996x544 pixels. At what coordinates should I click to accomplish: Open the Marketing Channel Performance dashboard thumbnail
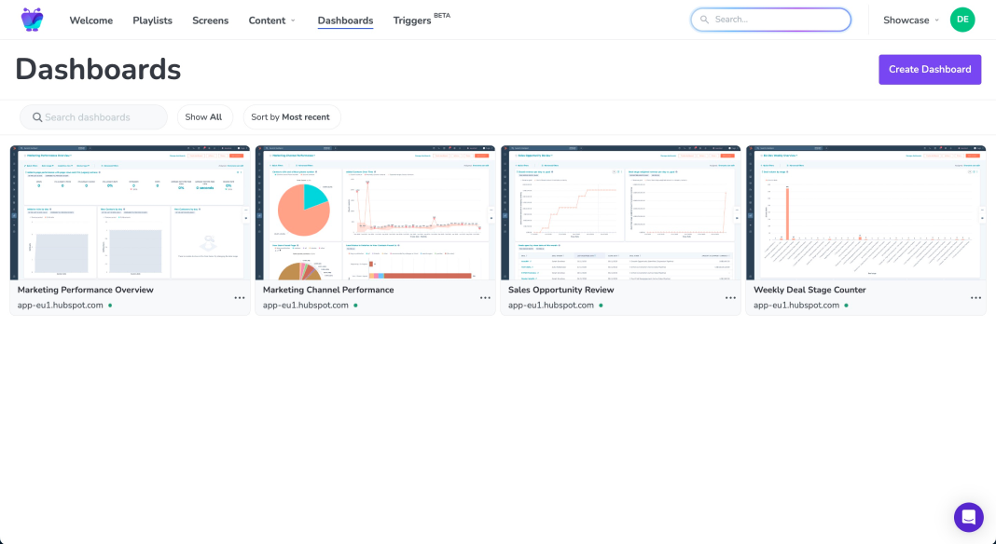tap(375, 212)
